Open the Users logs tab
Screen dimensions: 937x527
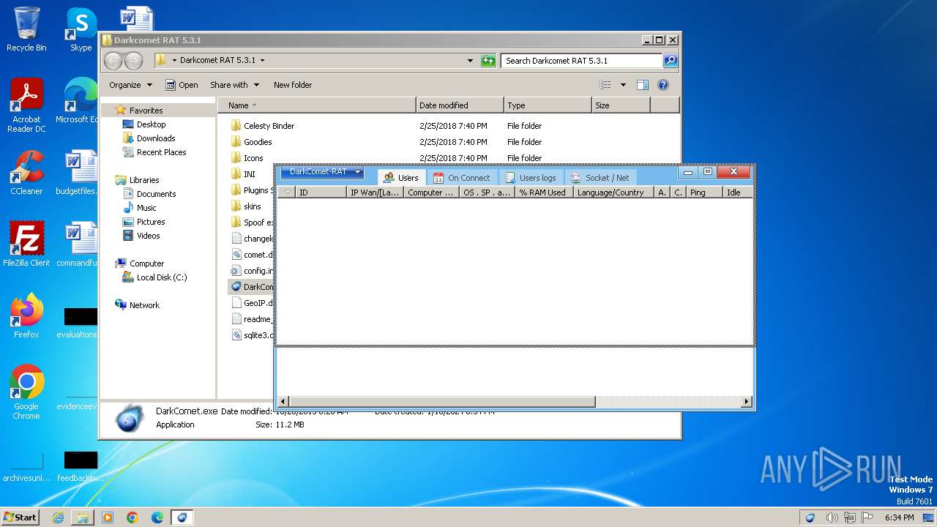[531, 178]
